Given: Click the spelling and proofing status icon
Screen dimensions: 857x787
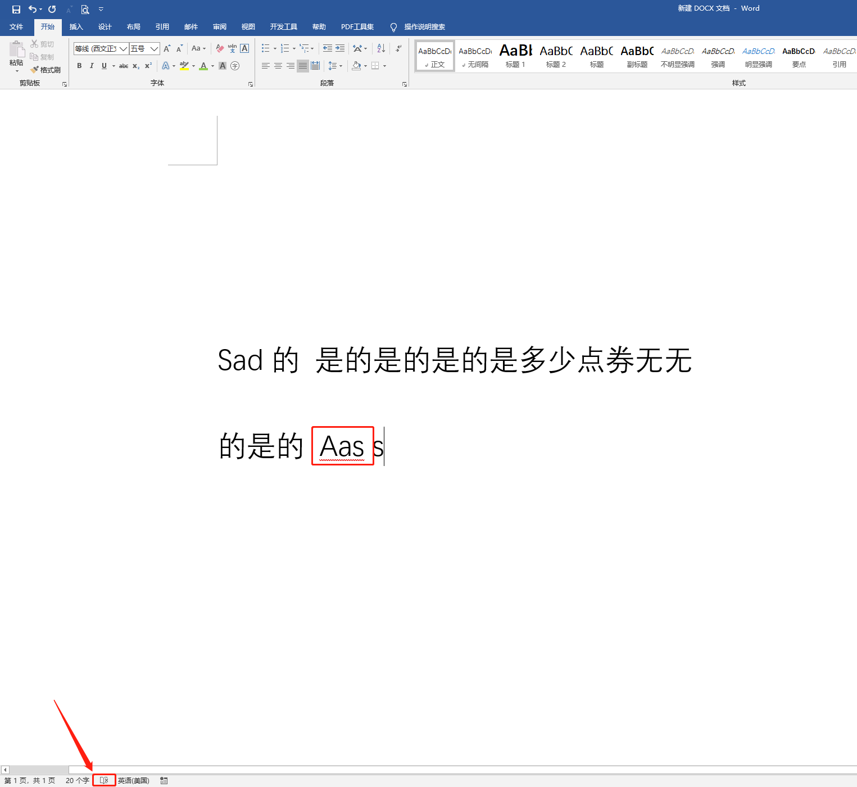Looking at the screenshot, I should coord(104,780).
